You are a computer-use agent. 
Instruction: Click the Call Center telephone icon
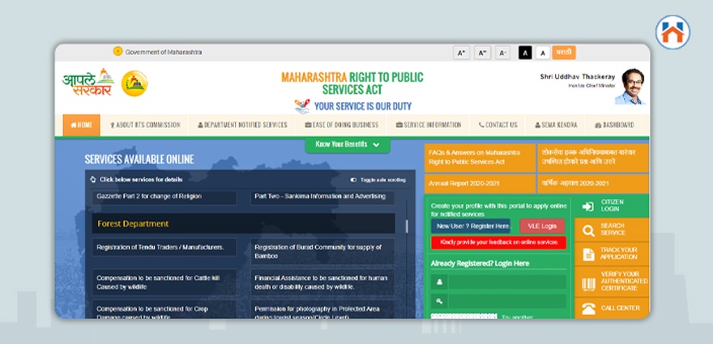click(x=588, y=309)
